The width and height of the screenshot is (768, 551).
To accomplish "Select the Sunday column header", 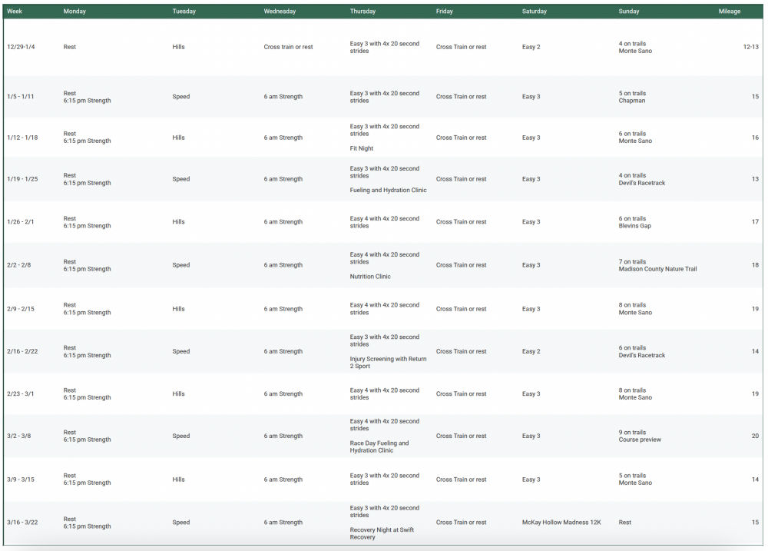I will (x=628, y=12).
